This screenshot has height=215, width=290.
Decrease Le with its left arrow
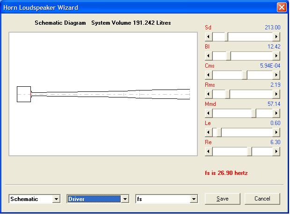coord(209,132)
